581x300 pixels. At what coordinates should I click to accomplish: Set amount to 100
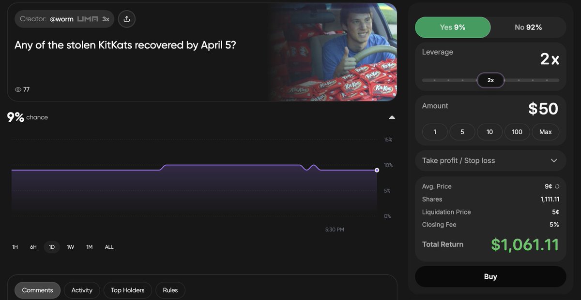pos(517,132)
